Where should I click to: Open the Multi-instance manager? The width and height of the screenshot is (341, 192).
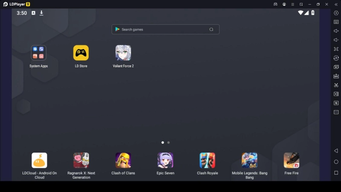[336, 67]
